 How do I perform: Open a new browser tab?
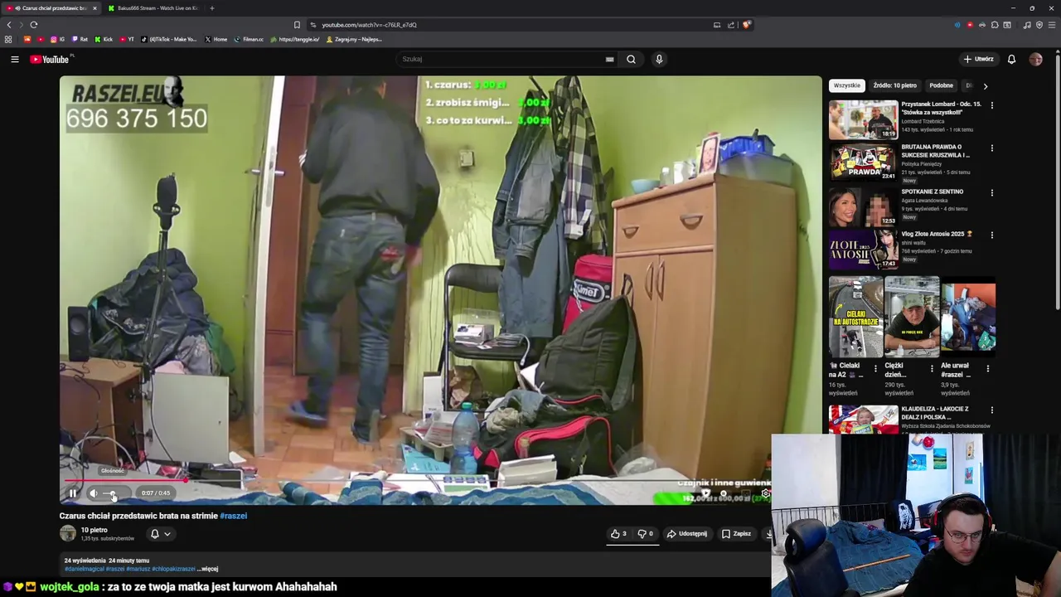click(211, 8)
